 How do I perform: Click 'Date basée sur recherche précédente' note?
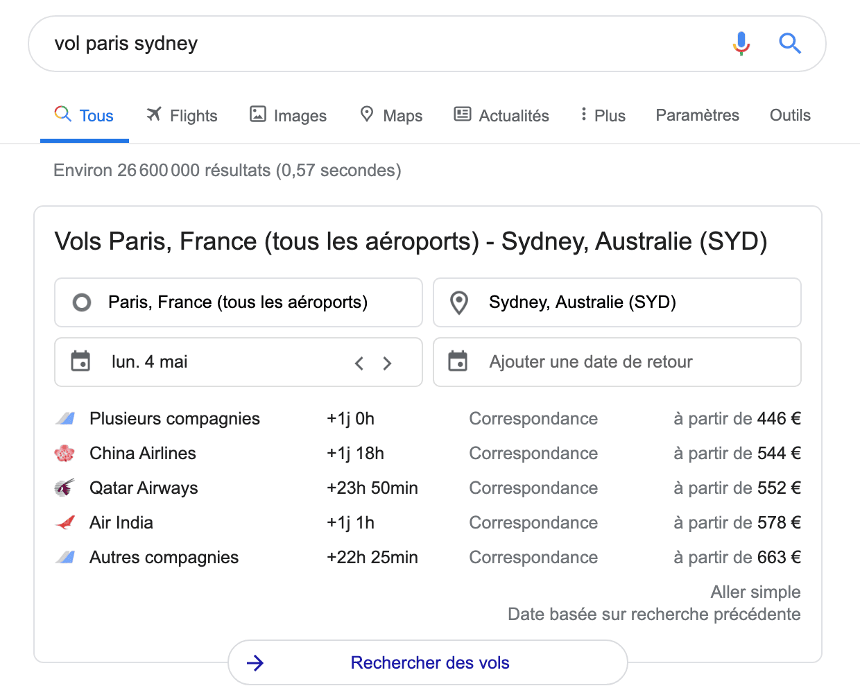(x=654, y=615)
